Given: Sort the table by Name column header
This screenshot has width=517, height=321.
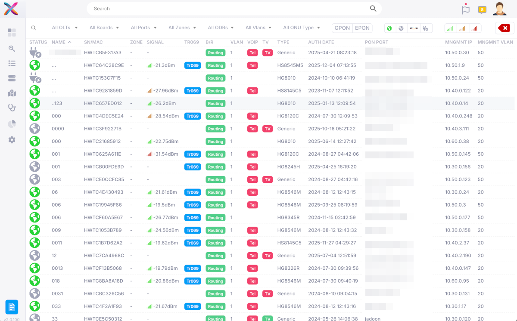Looking at the screenshot, I should [x=59, y=42].
